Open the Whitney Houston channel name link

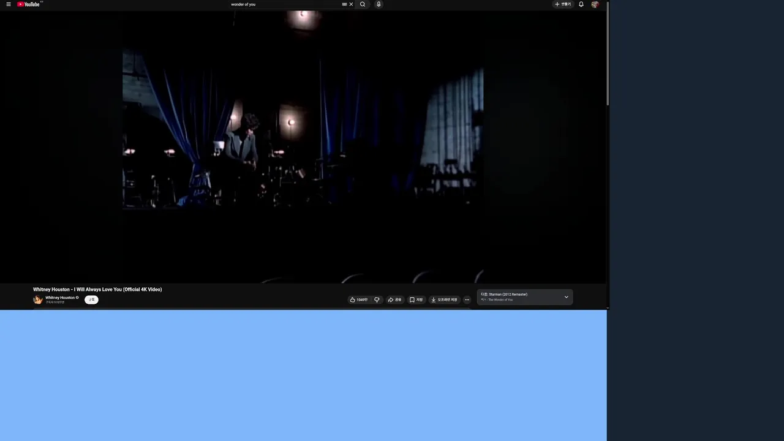[60, 298]
